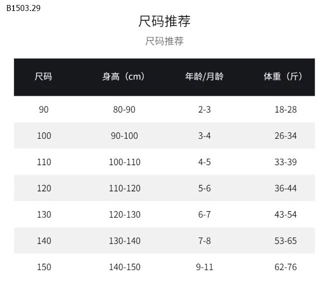Click the 9-11 age cell
The width and height of the screenshot is (333, 293).
pos(204,267)
